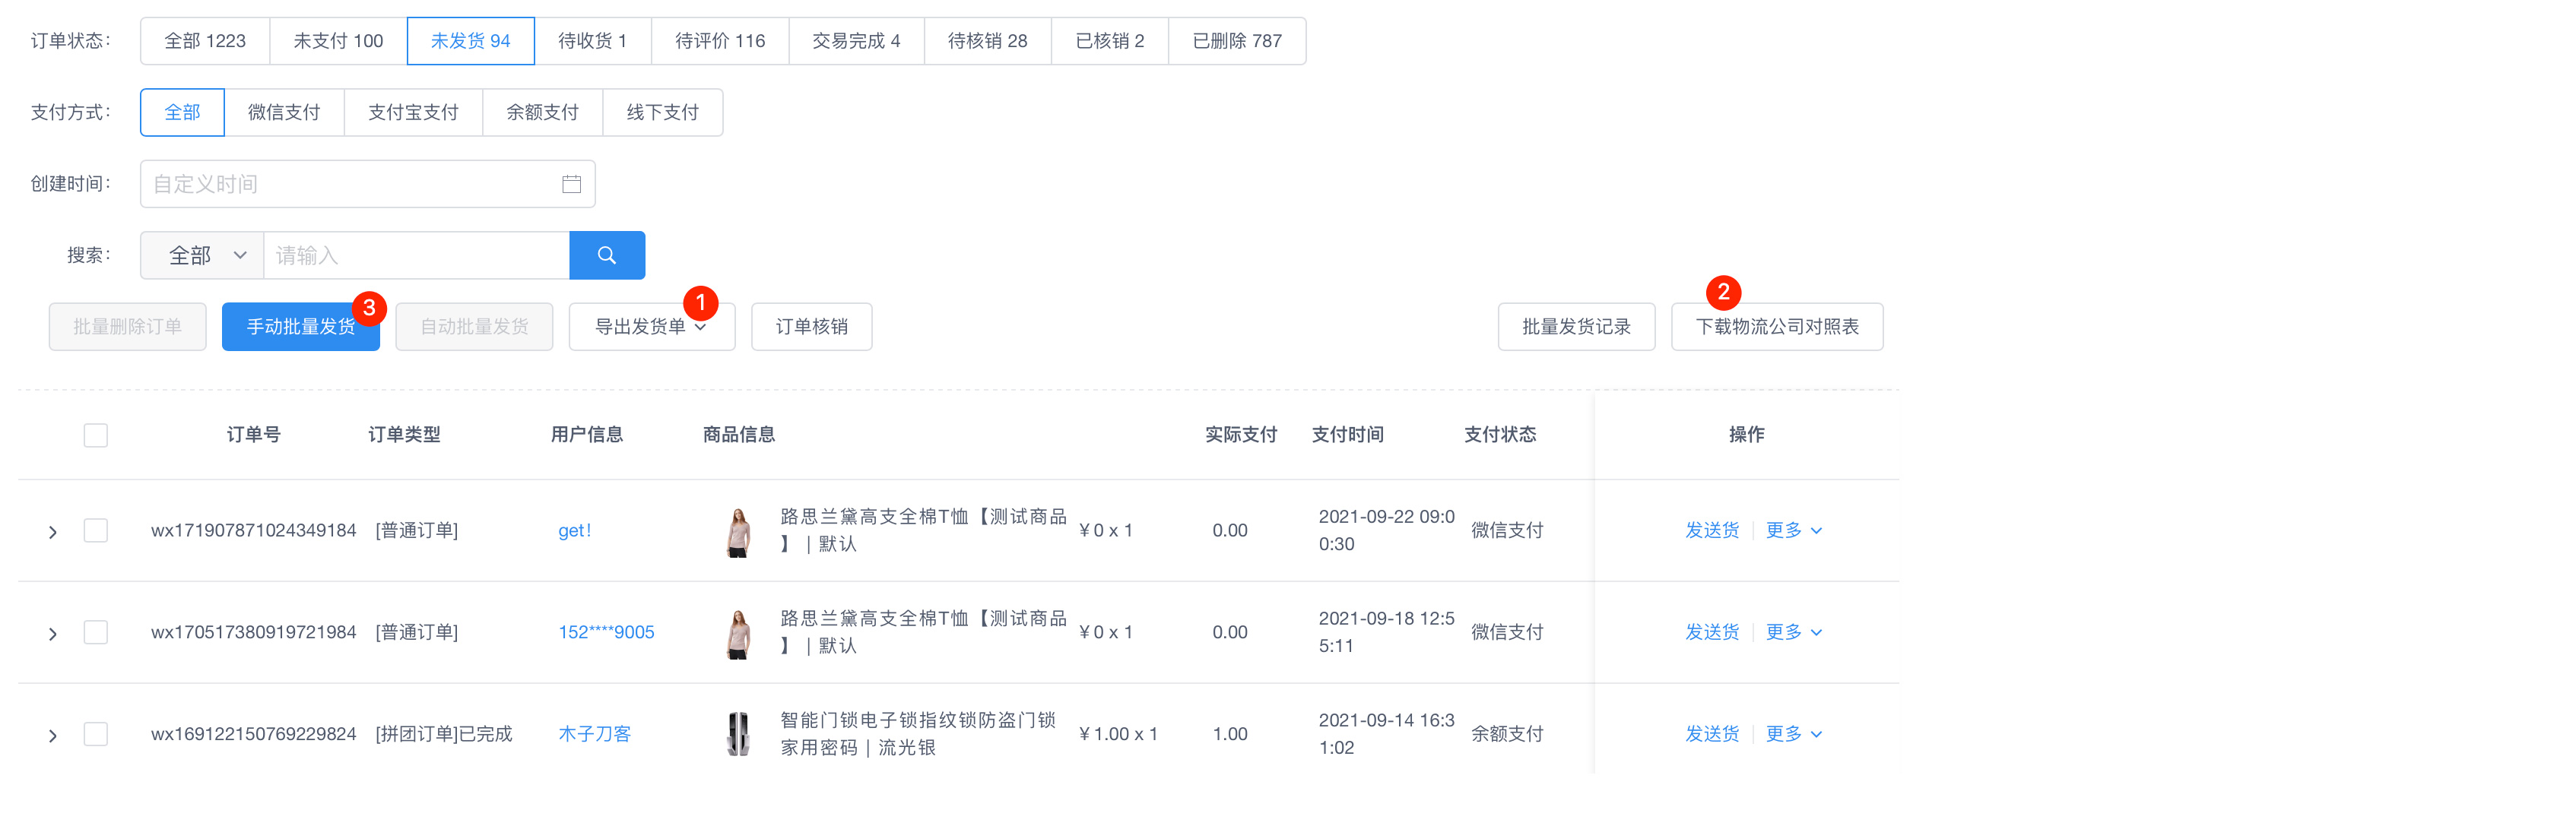Open 更多 menu for order wx170517380919721984
This screenshot has height=826, width=2576.
(x=1793, y=632)
